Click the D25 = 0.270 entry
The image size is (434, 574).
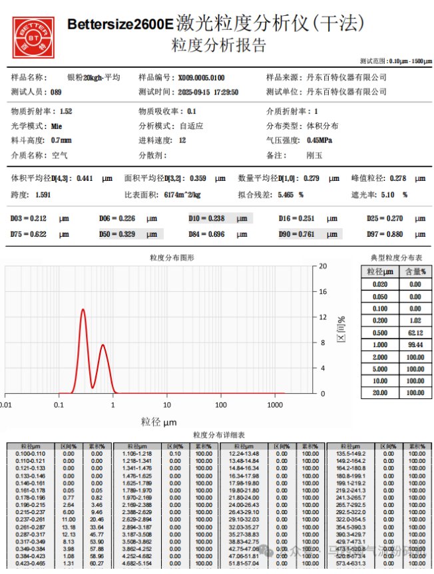pos(396,219)
